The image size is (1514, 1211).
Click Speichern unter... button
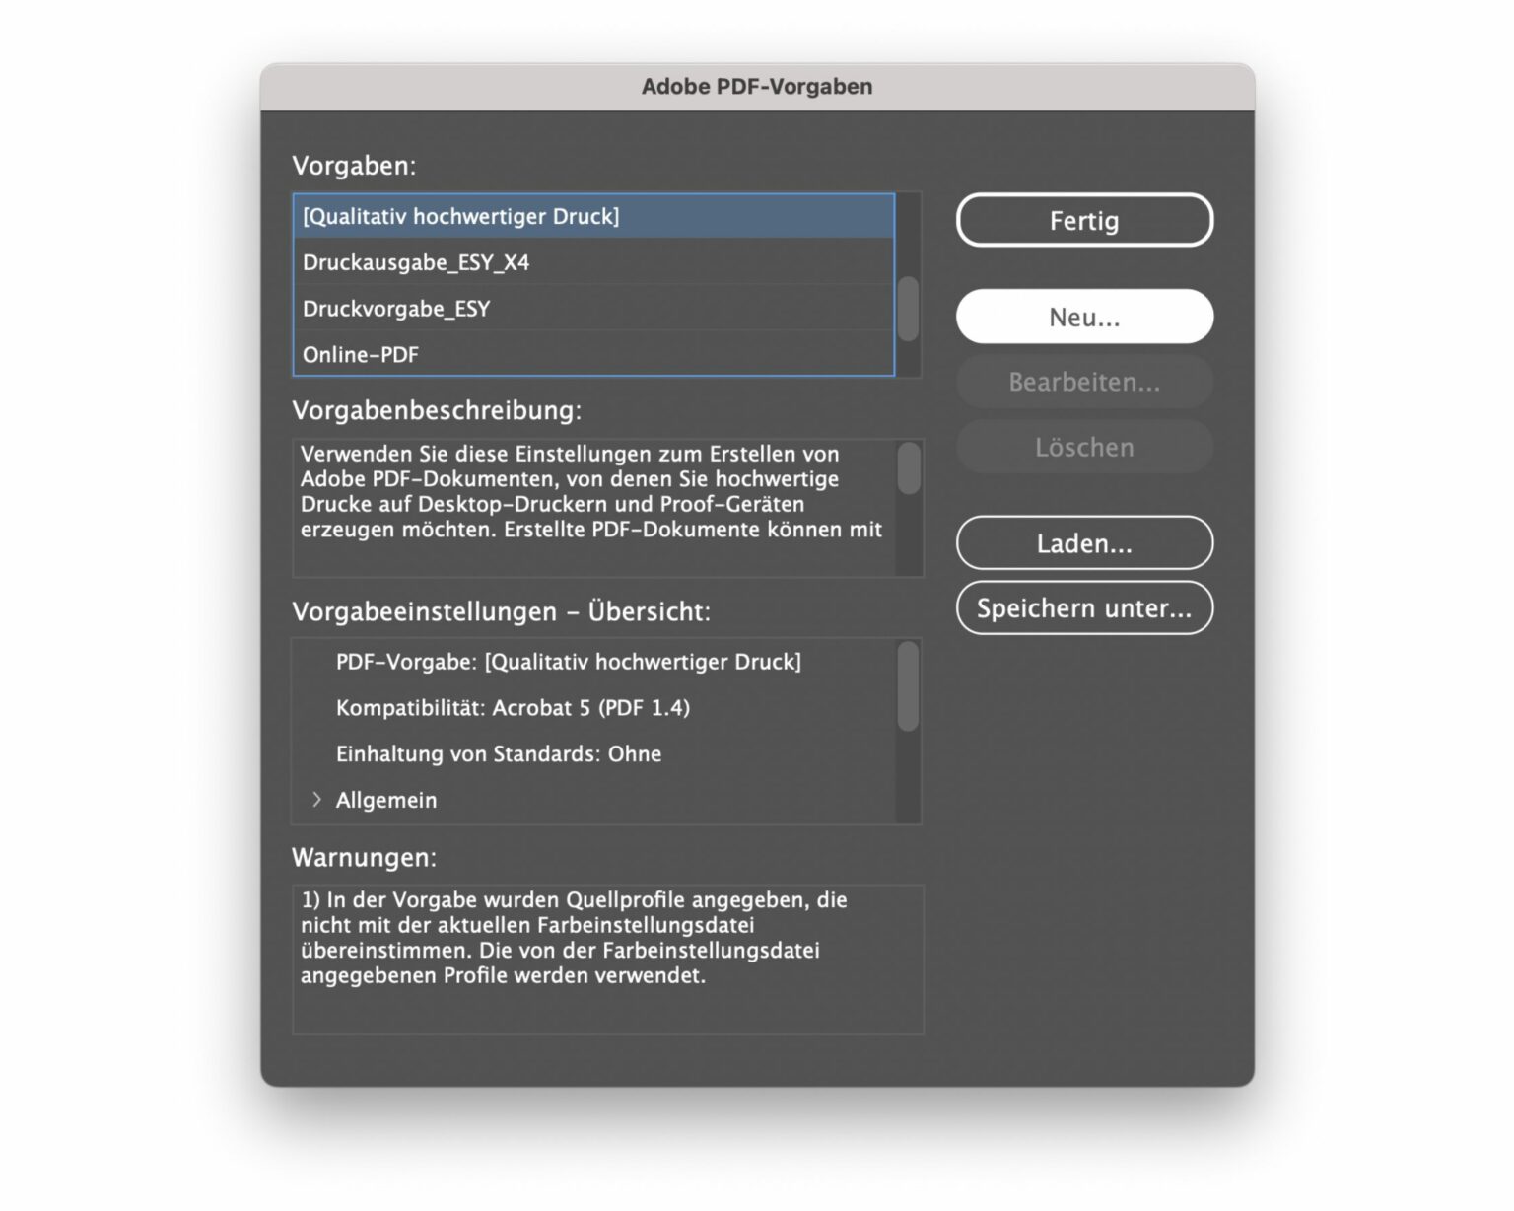pos(1084,608)
